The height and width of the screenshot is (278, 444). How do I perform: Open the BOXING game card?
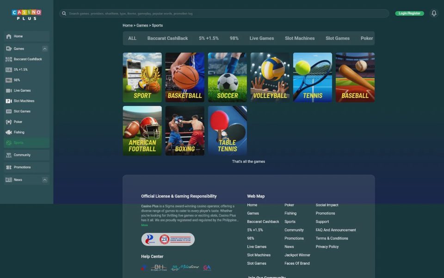[185, 131]
